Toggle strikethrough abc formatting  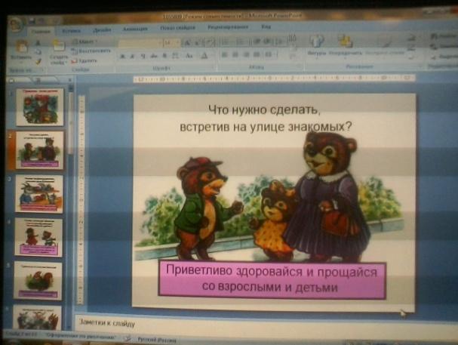point(154,56)
